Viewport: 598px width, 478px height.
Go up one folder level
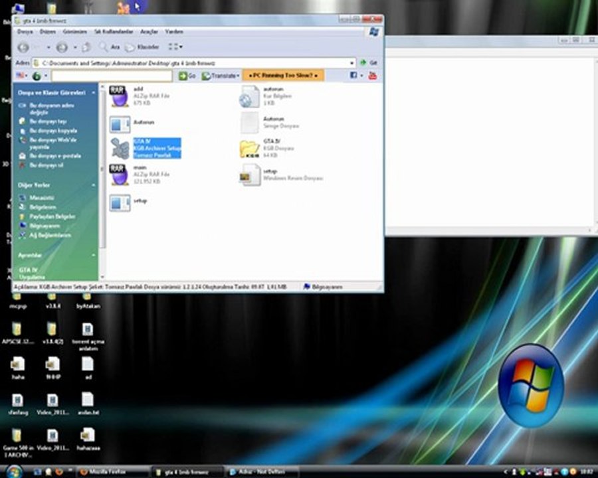pos(86,47)
